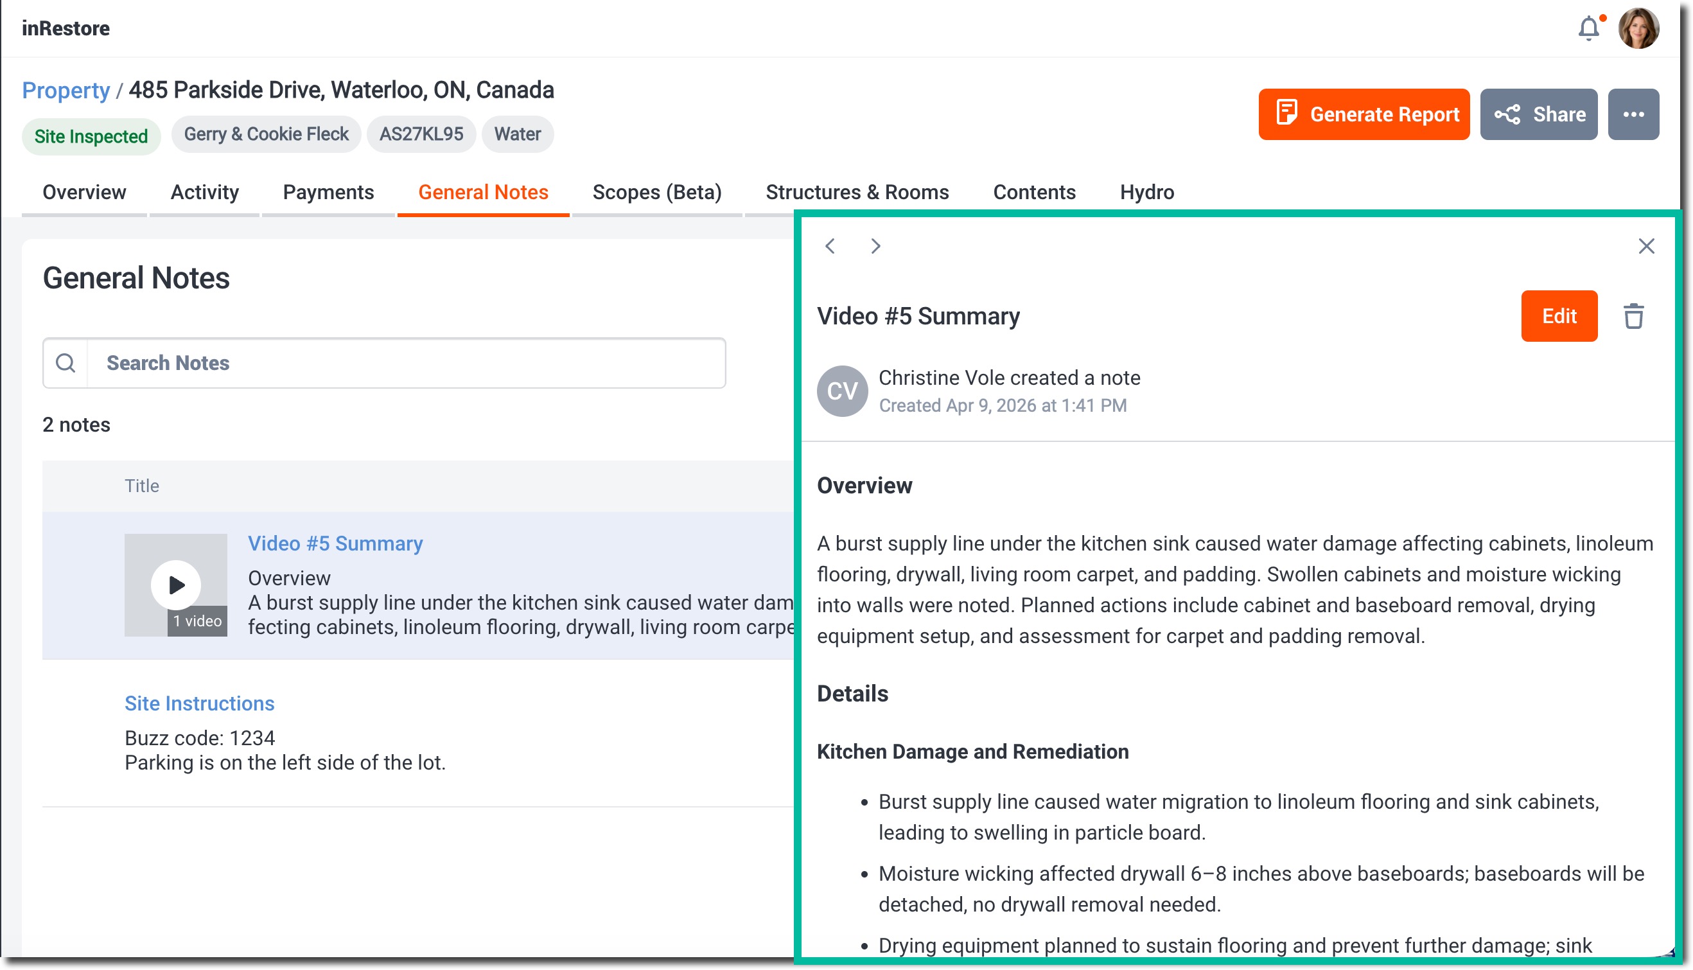Go to previous note arrow
This screenshot has width=1693, height=970.
pyautogui.click(x=830, y=247)
